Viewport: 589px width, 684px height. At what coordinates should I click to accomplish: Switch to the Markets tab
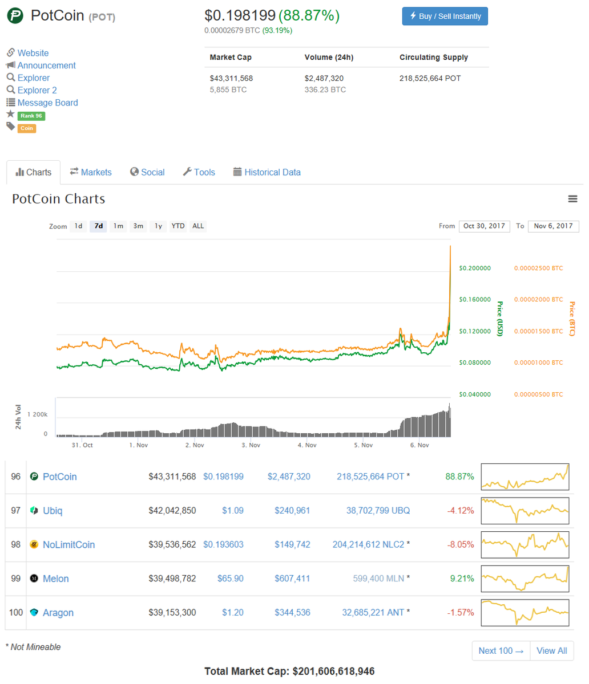coord(91,172)
